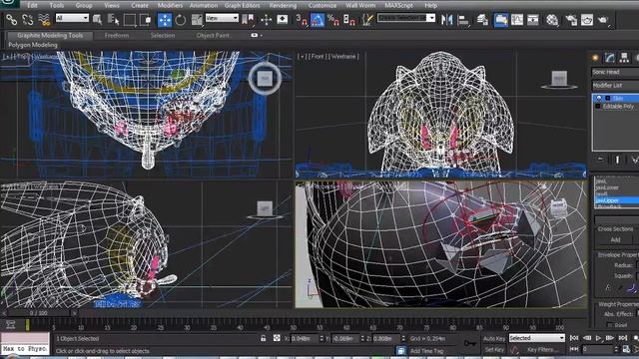The width and height of the screenshot is (639, 359).
Task: Toggle the Spinner Snap button
Action: [x=349, y=20]
